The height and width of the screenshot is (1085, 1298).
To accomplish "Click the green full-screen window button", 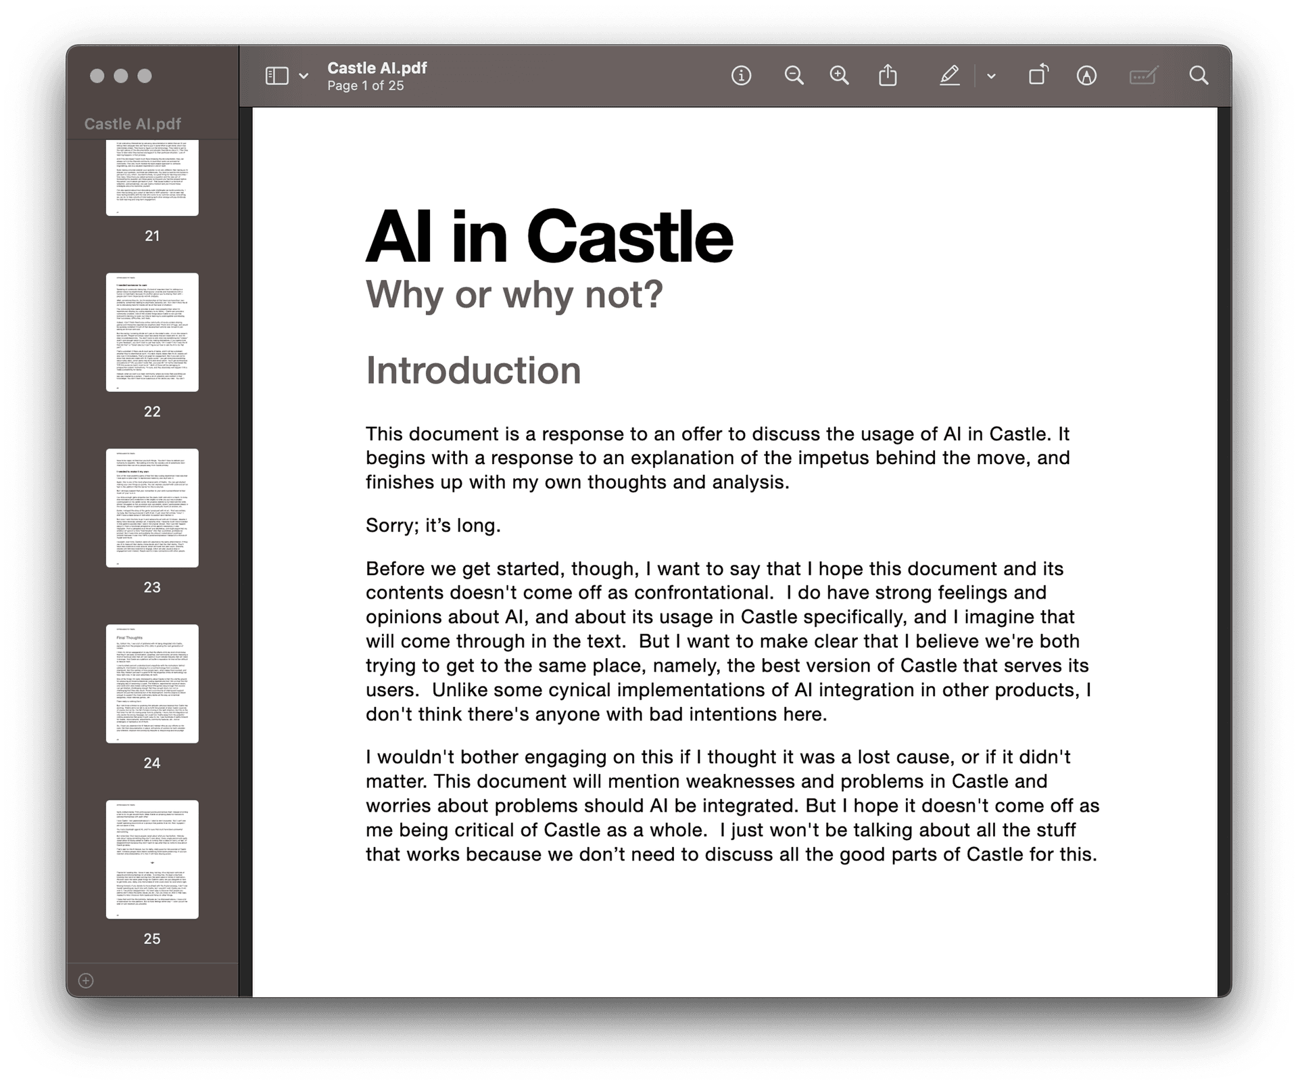I will 144,76.
